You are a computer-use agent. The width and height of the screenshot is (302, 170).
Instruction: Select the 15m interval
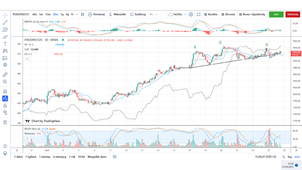(x=48, y=15)
